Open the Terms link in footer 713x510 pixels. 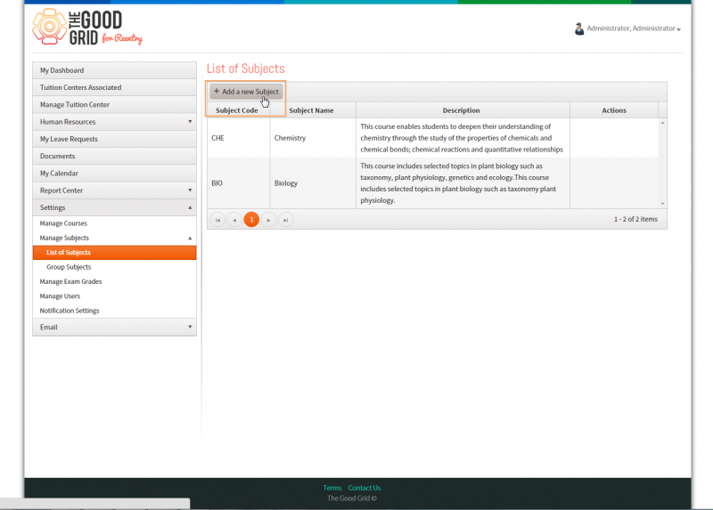(332, 488)
